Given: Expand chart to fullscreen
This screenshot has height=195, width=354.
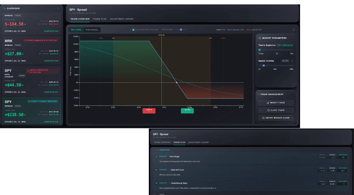Looking at the screenshot, I should pyautogui.click(x=294, y=30).
